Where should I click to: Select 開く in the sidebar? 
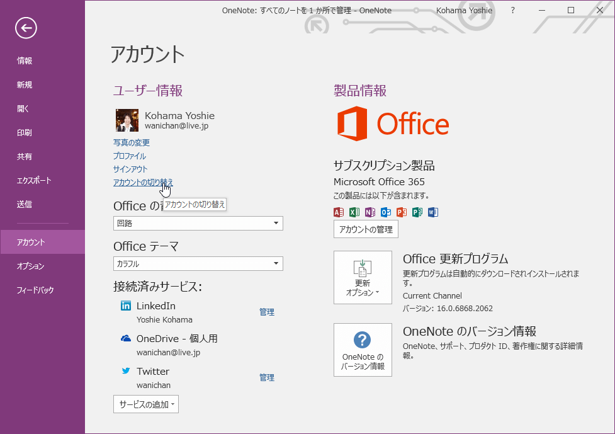(42, 109)
